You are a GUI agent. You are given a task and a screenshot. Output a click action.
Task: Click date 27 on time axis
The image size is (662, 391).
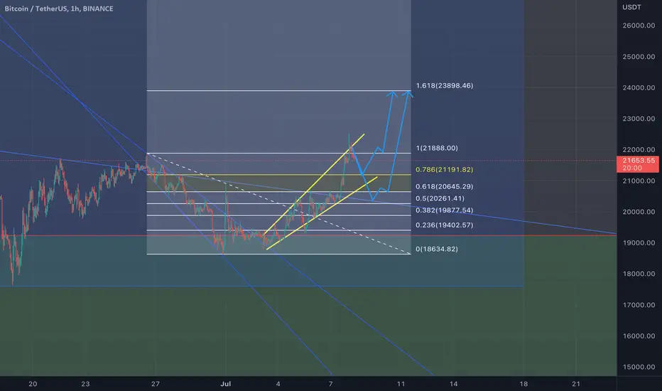point(156,384)
